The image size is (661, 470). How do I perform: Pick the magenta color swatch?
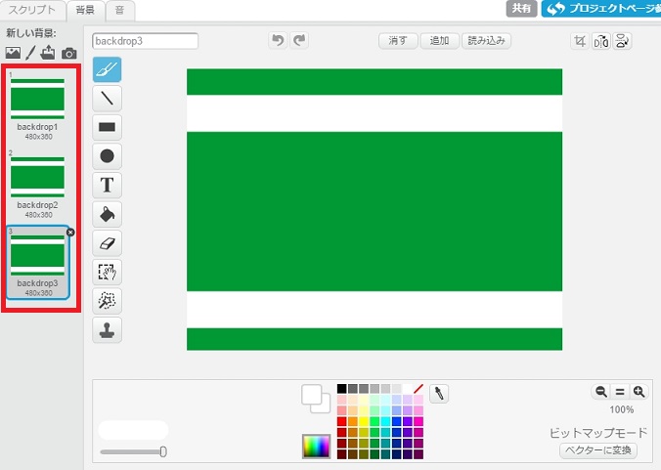[x=419, y=421]
